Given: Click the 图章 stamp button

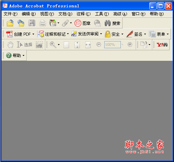Looking at the screenshot, I should coord(82,23).
